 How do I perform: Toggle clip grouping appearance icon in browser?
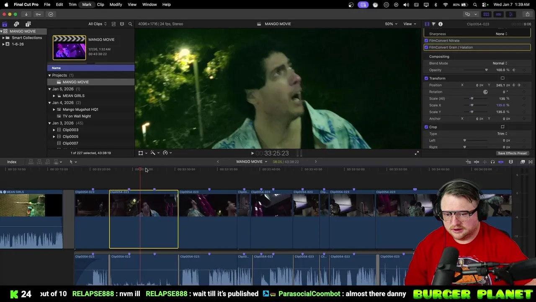pyautogui.click(x=113, y=24)
